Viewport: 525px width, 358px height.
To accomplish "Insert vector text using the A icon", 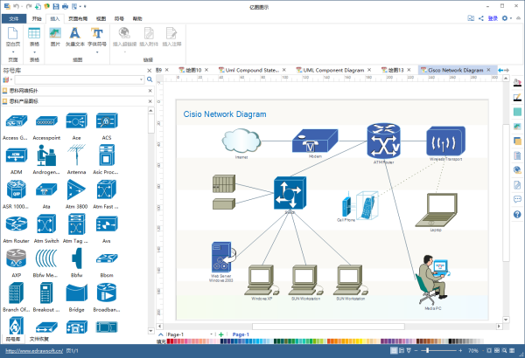I will 74,37.
